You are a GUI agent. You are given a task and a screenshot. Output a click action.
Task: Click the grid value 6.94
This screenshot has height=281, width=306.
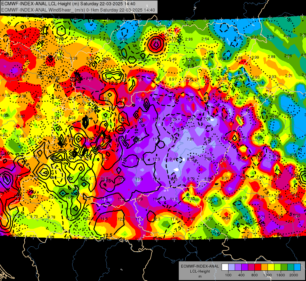[x=226, y=218]
